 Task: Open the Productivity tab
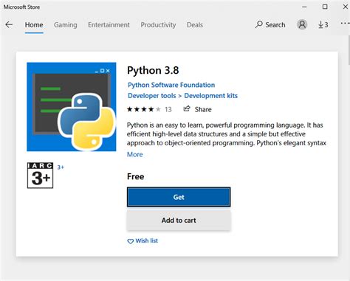158,25
